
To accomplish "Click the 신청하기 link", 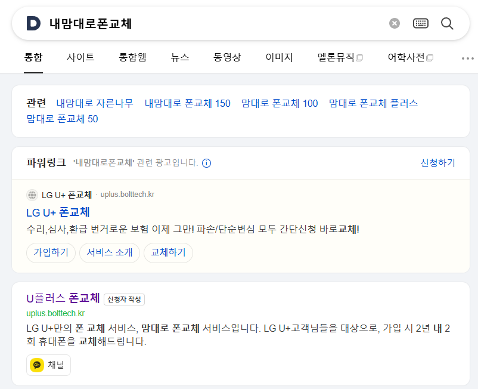I will pos(437,162).
